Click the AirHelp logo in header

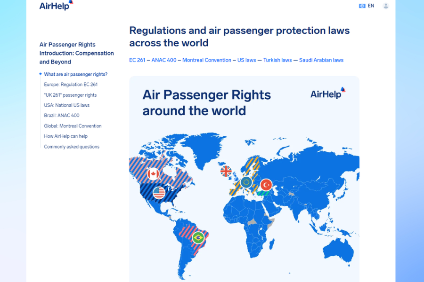pyautogui.click(x=56, y=6)
